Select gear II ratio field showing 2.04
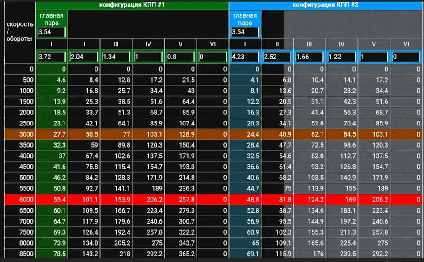Image resolution: width=424 pixels, height=262 pixels. [x=83, y=57]
